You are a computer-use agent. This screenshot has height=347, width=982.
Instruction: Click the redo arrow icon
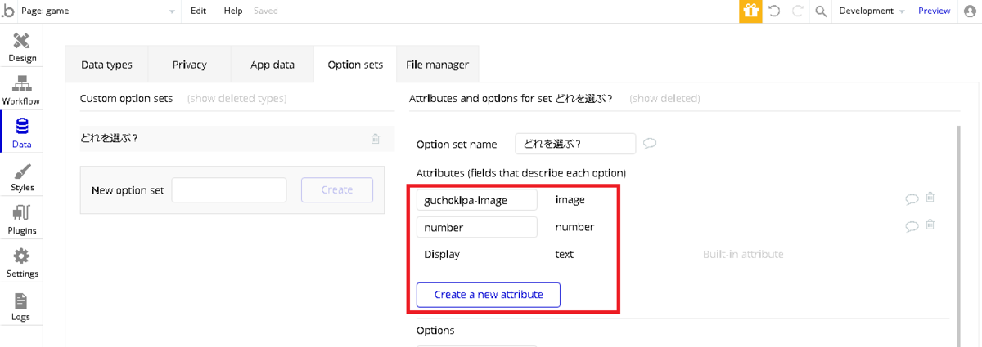797,11
